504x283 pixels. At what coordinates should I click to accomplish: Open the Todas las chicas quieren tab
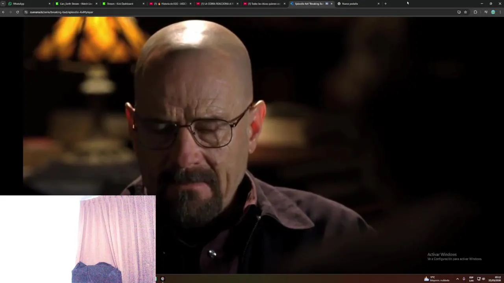pos(264,4)
